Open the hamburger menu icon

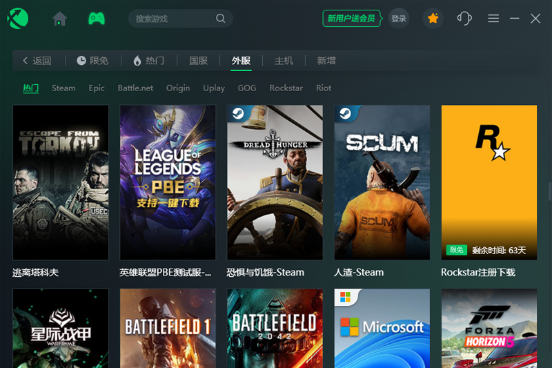[x=493, y=19]
